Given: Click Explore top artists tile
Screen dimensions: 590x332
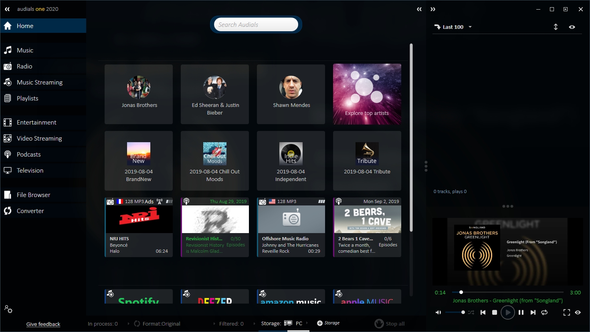Looking at the screenshot, I should pyautogui.click(x=367, y=94).
